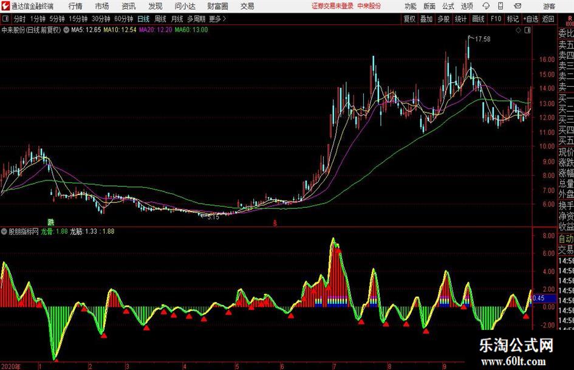This screenshot has width=574, height=370.
Task: Switch to the 周线 weekly period
Action: coord(160,19)
